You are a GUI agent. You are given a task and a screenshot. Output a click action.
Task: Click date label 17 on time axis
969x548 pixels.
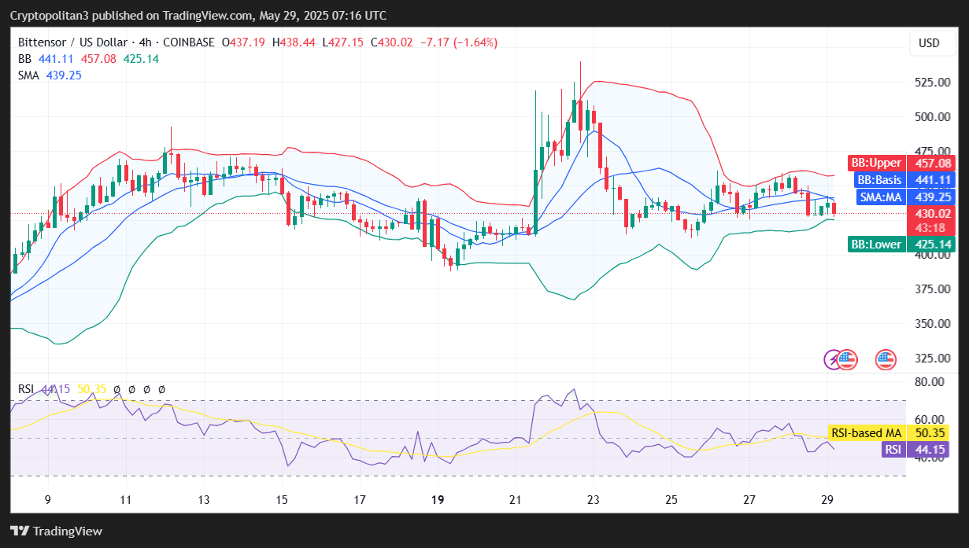[x=360, y=499]
